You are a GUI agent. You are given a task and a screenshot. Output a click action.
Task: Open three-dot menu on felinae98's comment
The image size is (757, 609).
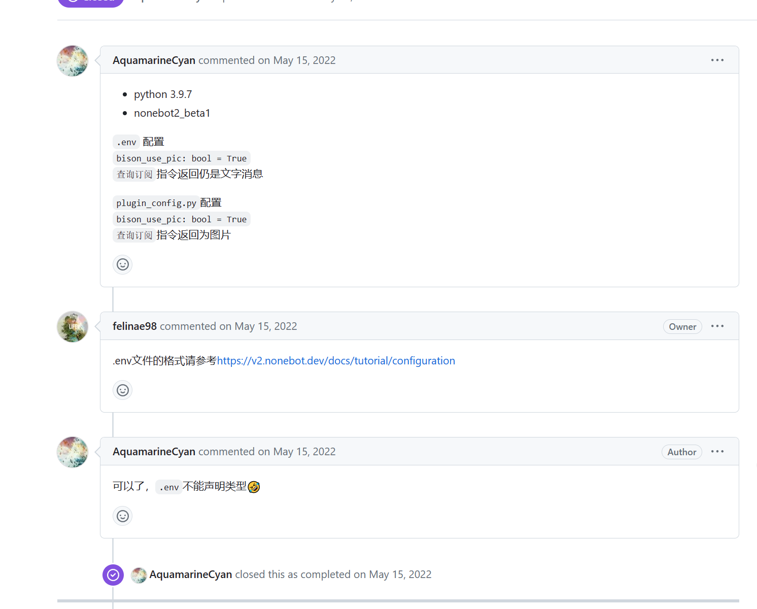click(x=717, y=326)
